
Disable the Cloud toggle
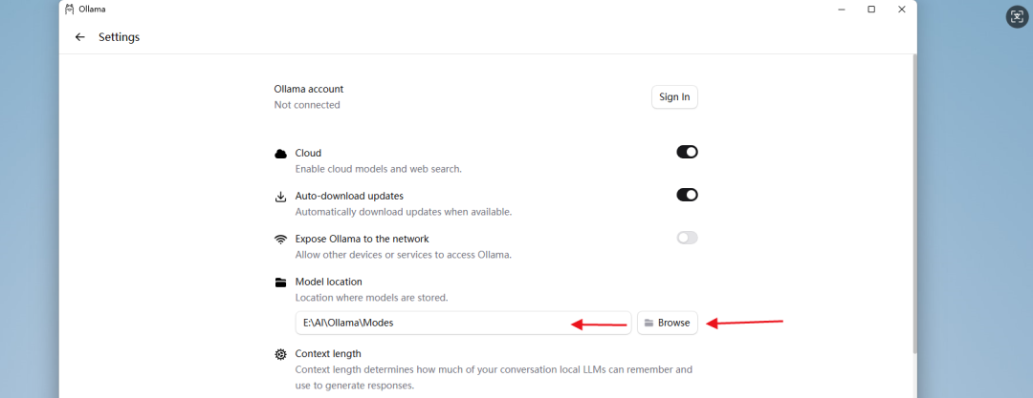pyautogui.click(x=687, y=152)
